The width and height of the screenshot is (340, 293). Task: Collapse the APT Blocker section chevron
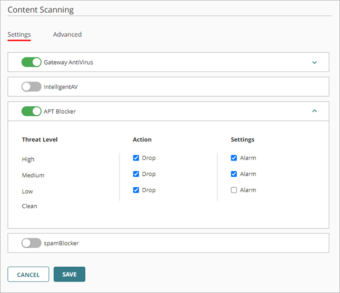[314, 111]
